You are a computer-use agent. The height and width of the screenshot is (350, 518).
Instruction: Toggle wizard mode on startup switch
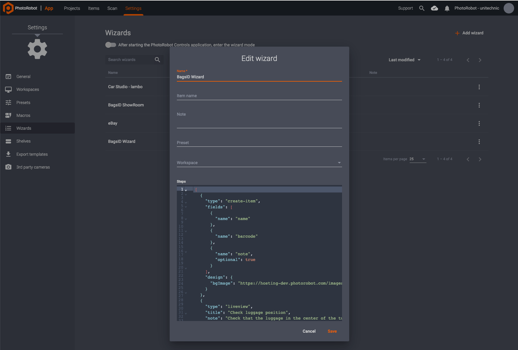pos(111,45)
